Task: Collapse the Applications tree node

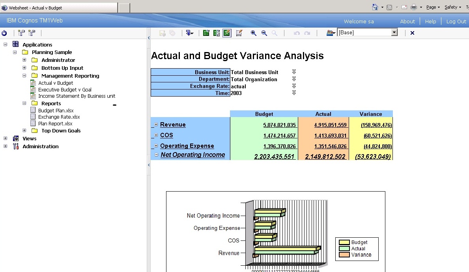Action: (x=5, y=44)
